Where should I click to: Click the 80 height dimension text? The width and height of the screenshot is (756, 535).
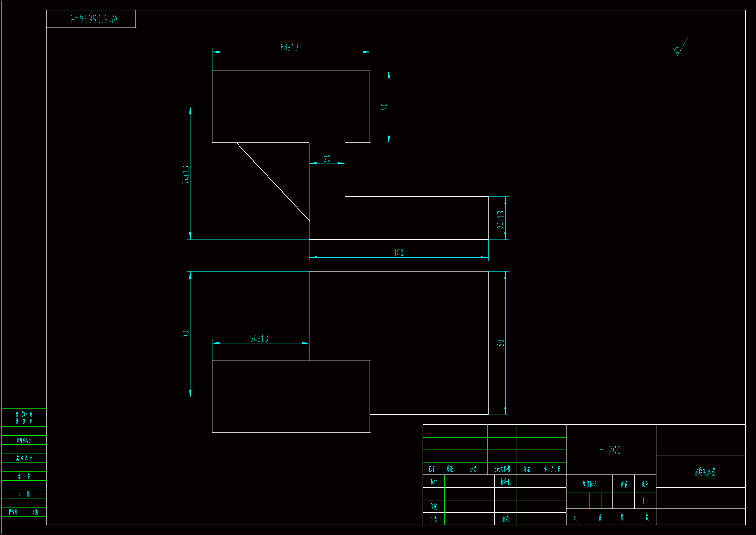coord(501,343)
